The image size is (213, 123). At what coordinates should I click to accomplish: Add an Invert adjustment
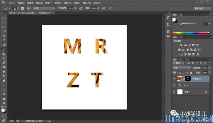point(181,54)
